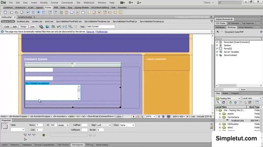
Task: Open the Extend Dreamweaver gear menu
Action: click(x=131, y=2)
